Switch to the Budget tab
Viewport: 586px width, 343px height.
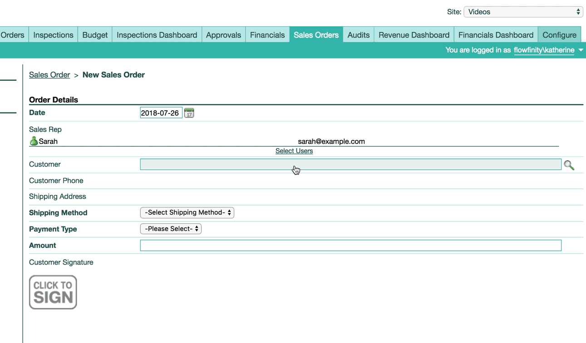tap(95, 35)
